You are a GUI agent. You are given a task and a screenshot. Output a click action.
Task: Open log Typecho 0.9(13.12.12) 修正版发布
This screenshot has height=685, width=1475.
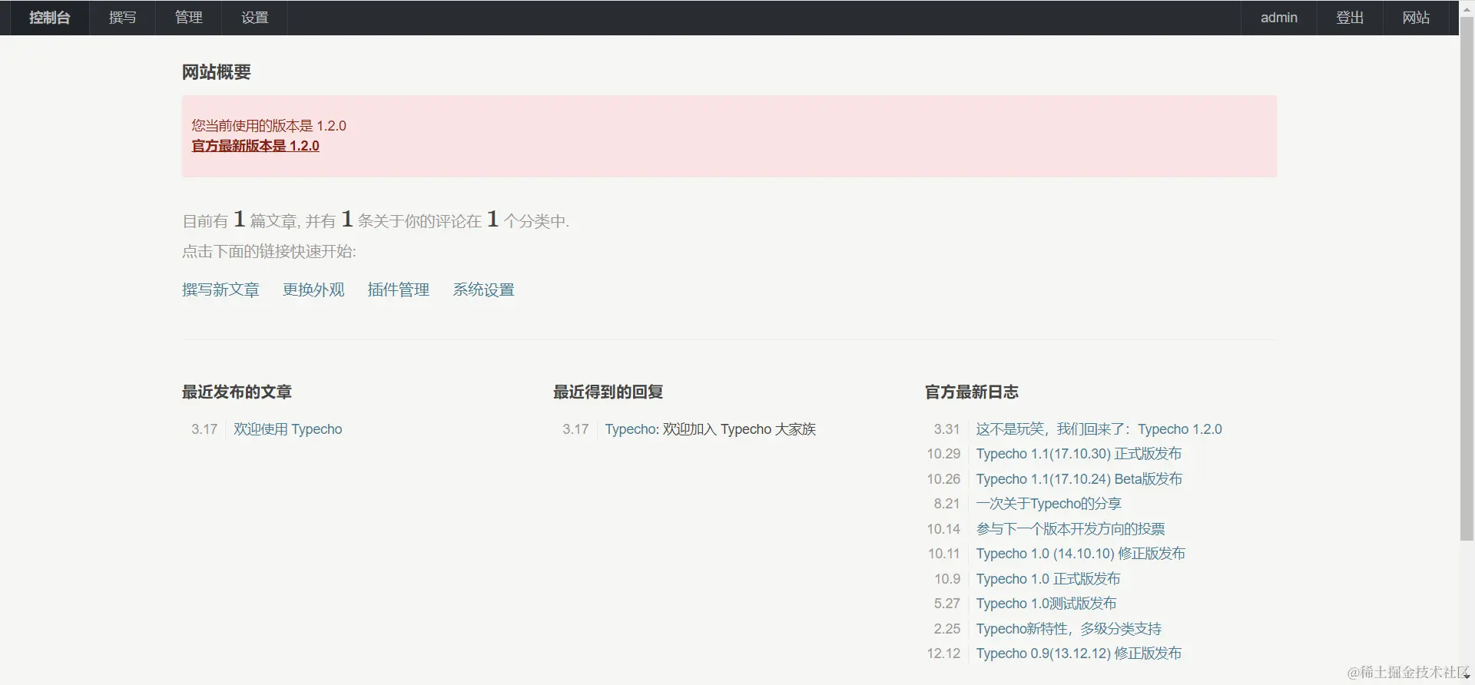[x=1079, y=654]
